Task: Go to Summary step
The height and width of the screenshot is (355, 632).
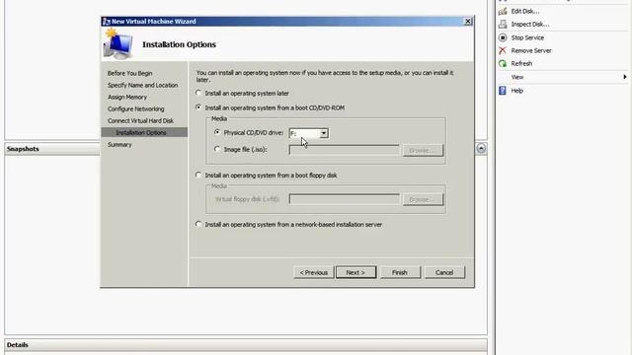Action: [119, 145]
